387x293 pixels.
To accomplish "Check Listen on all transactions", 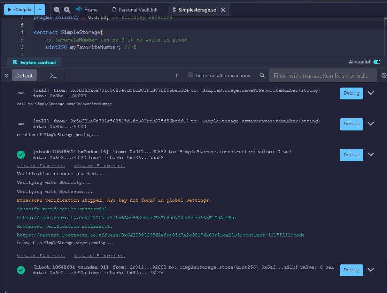I will coord(190,75).
